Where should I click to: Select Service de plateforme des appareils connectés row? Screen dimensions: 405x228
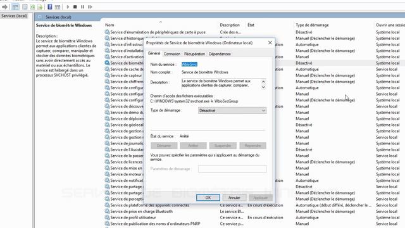tap(150, 205)
